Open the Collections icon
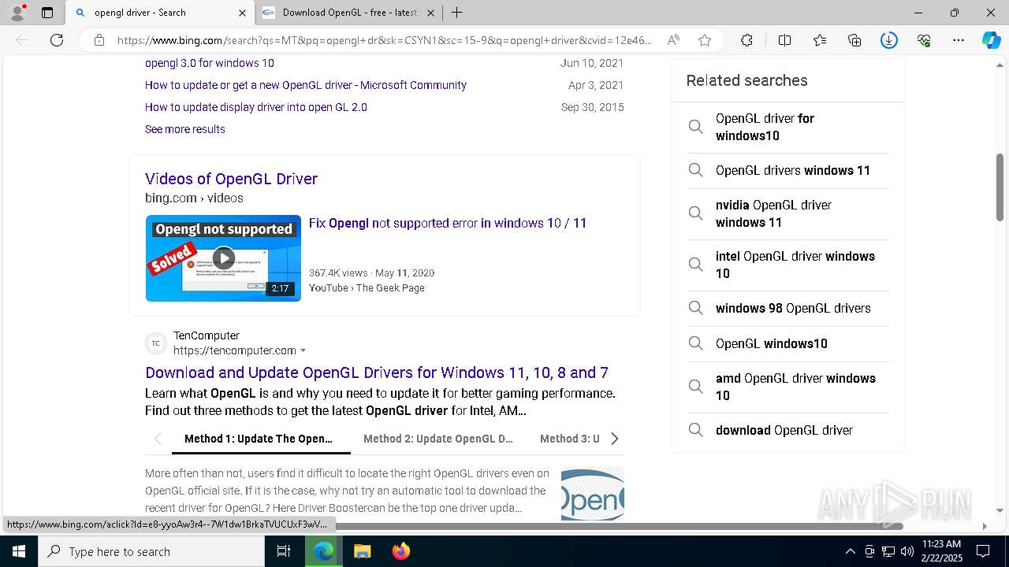Image resolution: width=1009 pixels, height=567 pixels. (854, 40)
